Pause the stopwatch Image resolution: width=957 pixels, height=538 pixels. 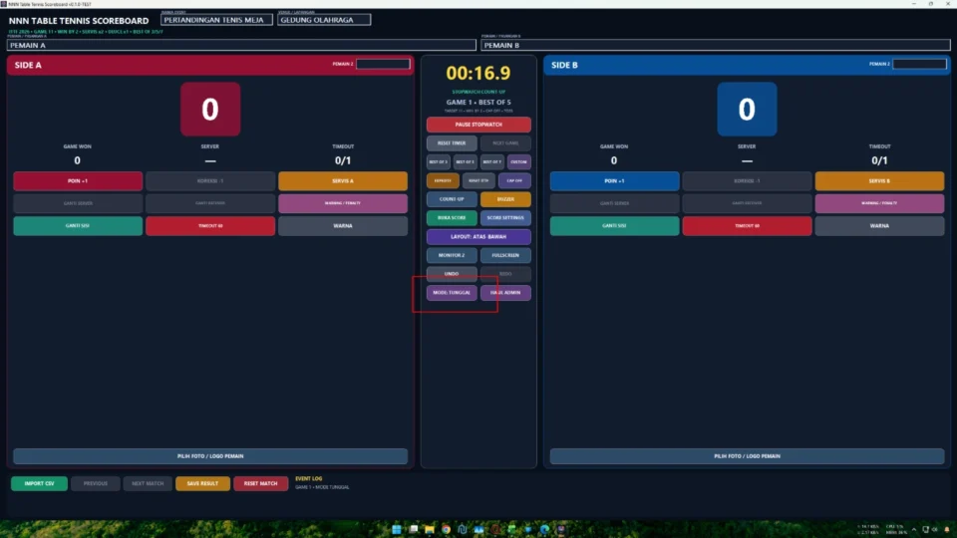pyautogui.click(x=478, y=125)
